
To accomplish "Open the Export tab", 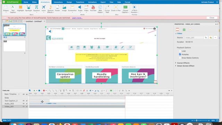I will [x=103, y=2].
